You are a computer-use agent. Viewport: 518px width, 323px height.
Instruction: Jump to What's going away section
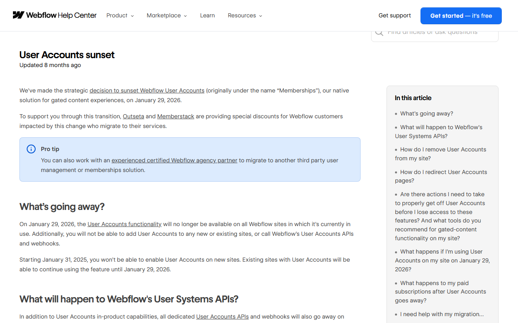click(x=427, y=113)
